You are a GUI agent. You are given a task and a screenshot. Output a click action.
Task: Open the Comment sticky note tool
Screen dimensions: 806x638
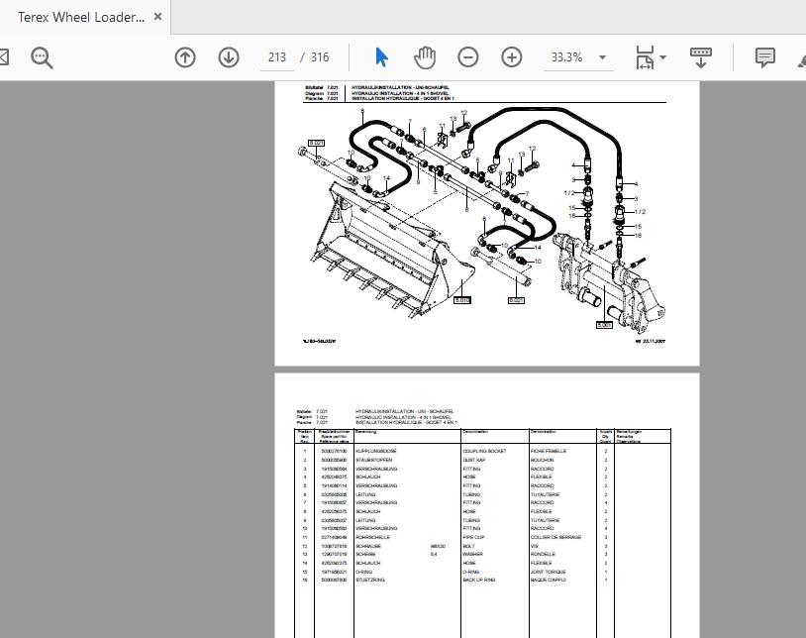pyautogui.click(x=764, y=57)
